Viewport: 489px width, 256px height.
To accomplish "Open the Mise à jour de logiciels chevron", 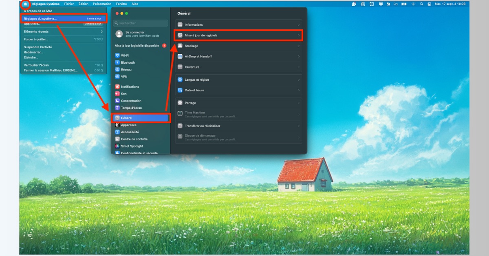I will (x=299, y=35).
